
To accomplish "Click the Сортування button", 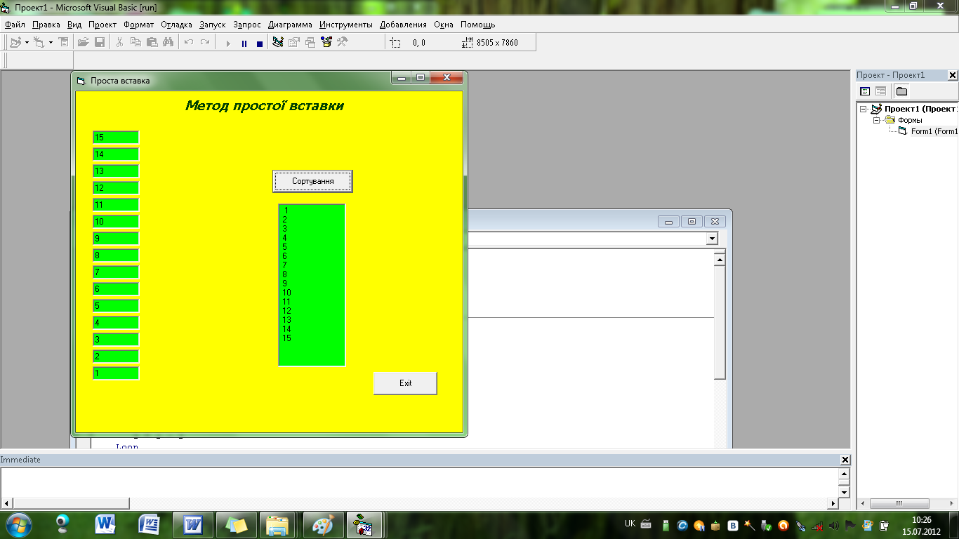I will click(x=312, y=181).
